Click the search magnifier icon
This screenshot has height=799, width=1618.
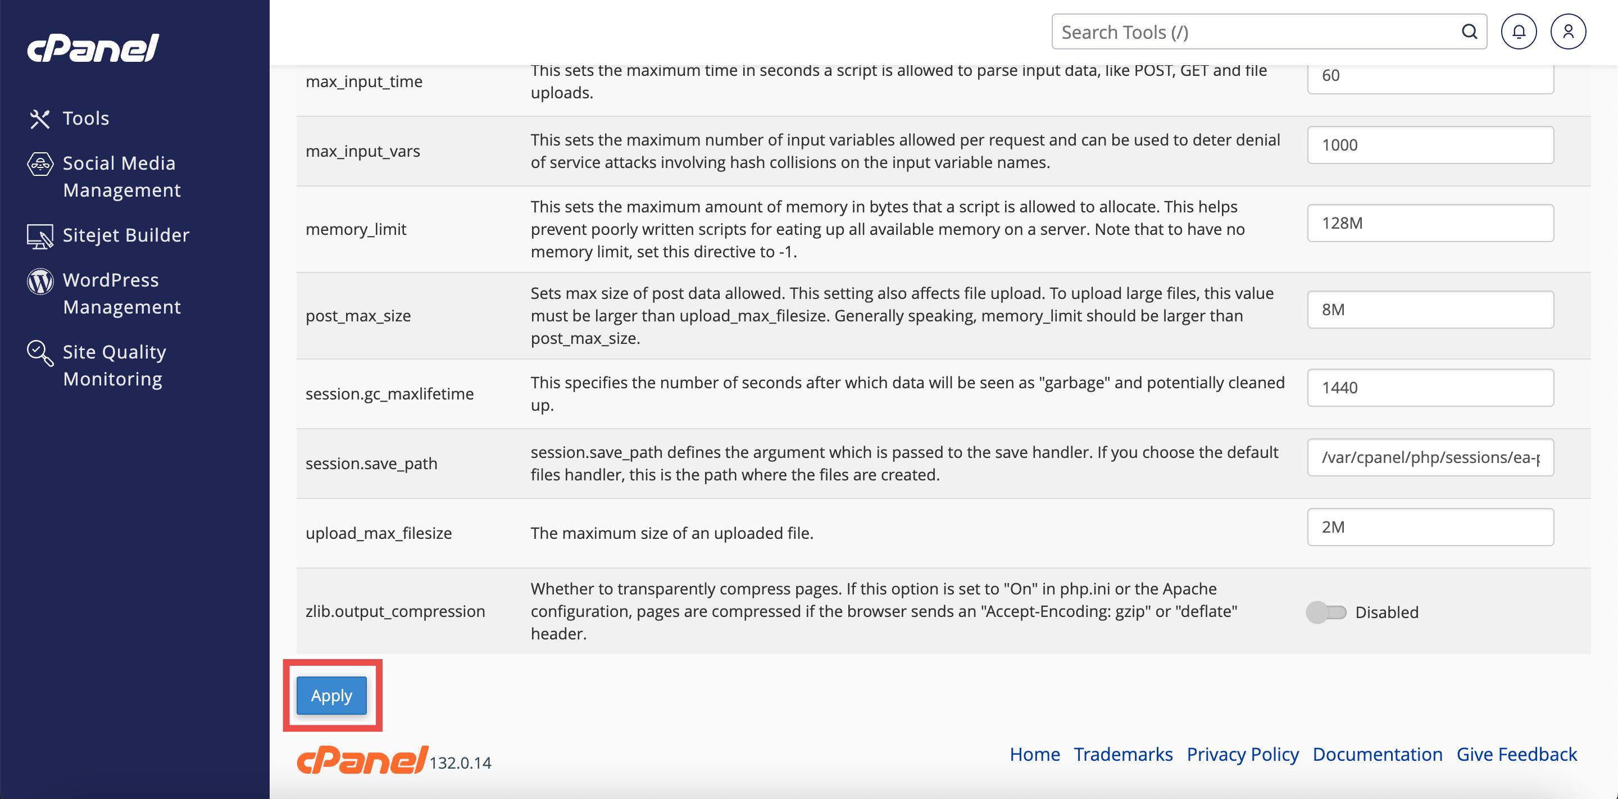coord(1469,32)
